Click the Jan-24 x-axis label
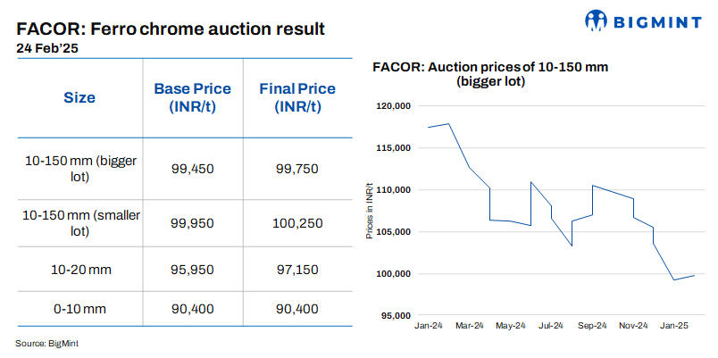Image resolution: width=718 pixels, height=358 pixels. pos(429,326)
